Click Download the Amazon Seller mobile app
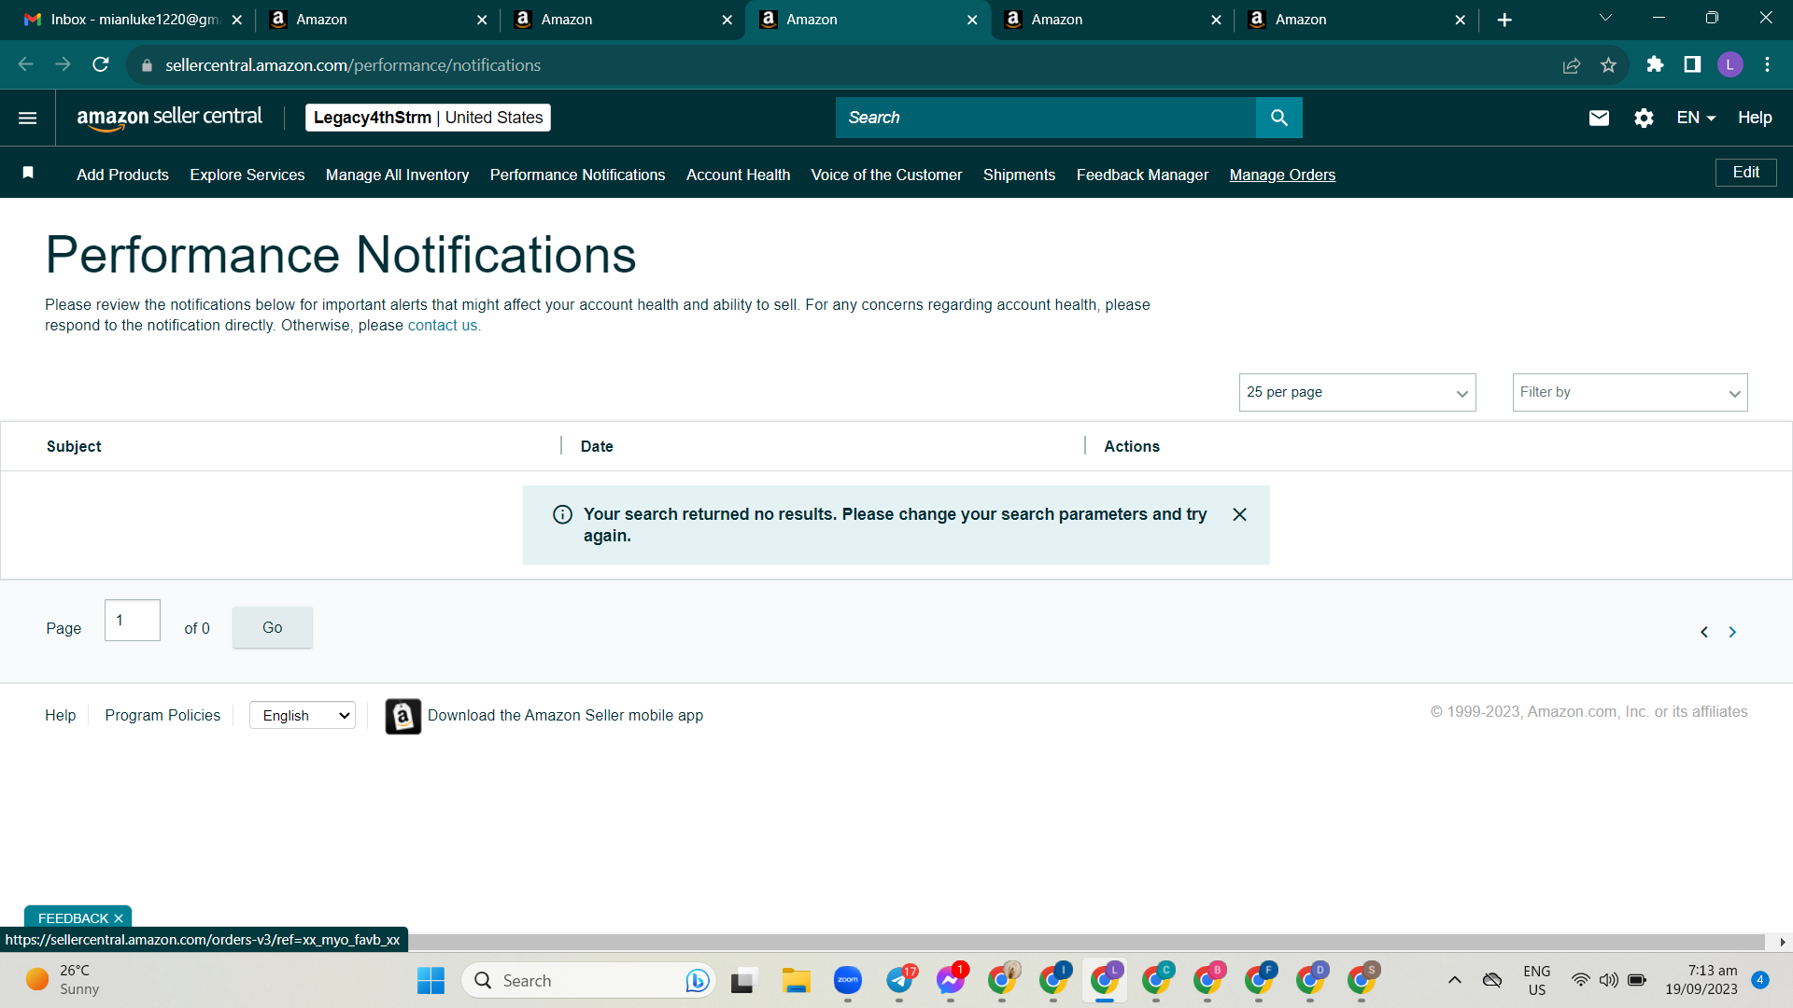 tap(565, 715)
